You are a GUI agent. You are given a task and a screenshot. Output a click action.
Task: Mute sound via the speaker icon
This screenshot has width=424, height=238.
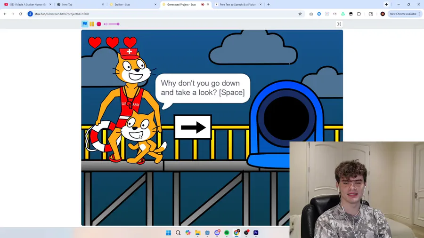click(x=106, y=24)
